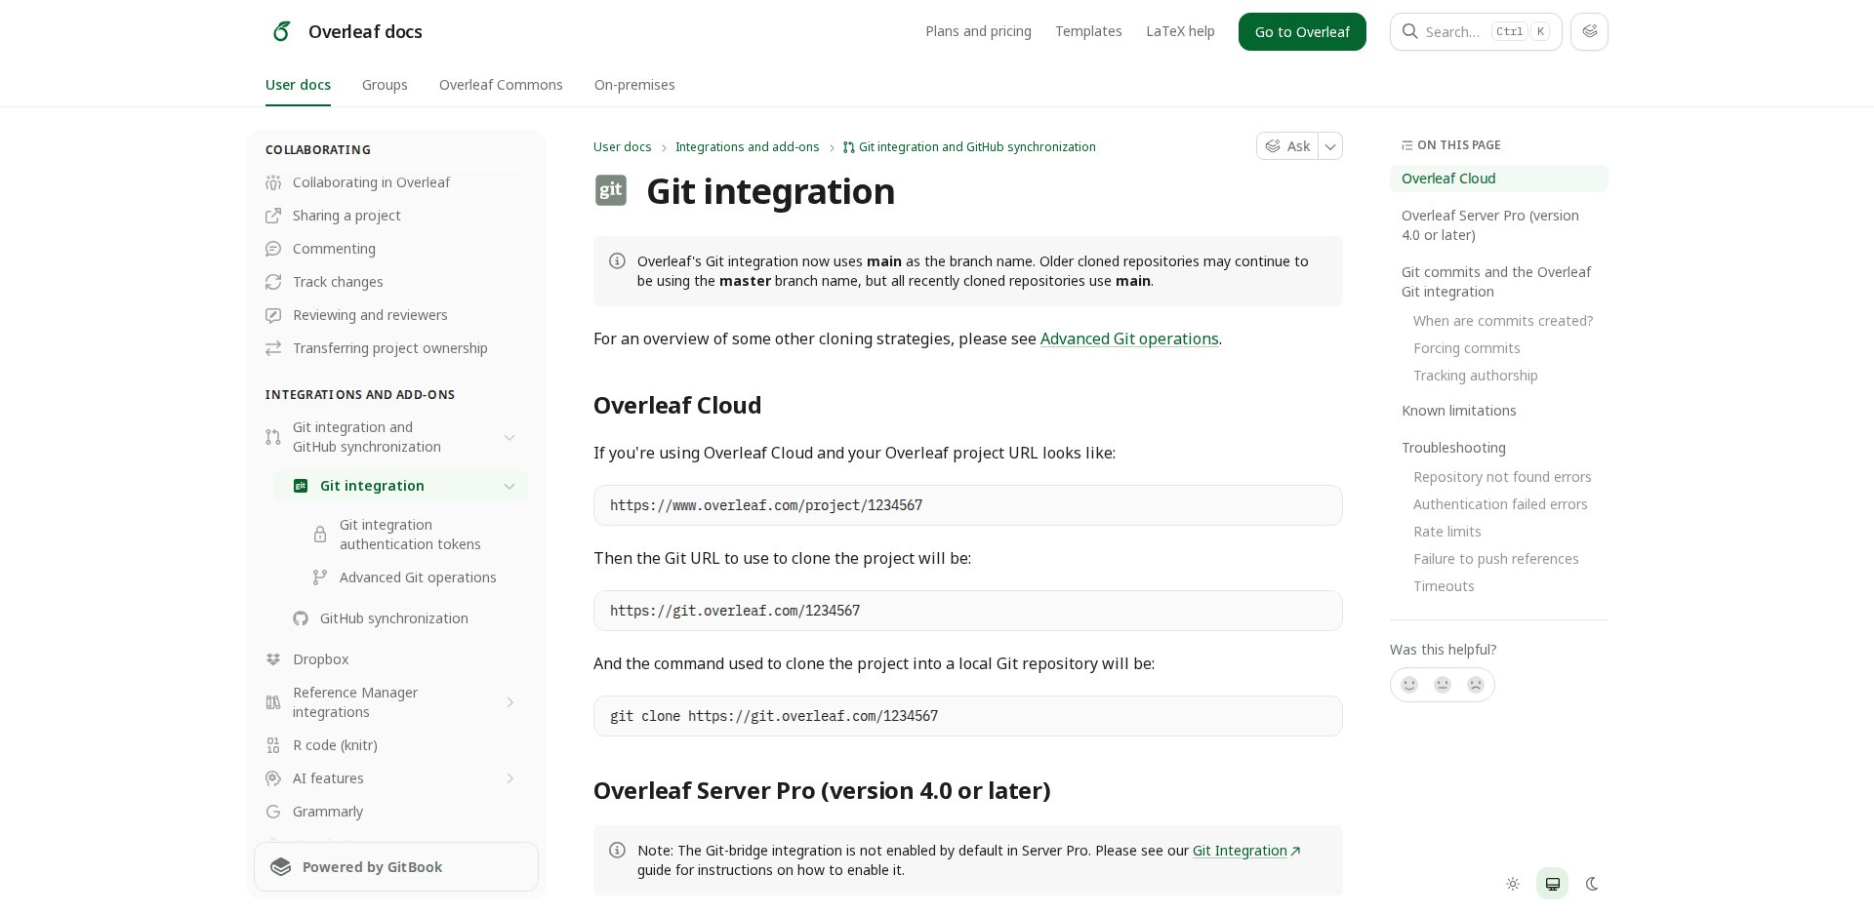Open the Git Integration guide external link
Screen dimensions: 1874x915
(1246, 851)
